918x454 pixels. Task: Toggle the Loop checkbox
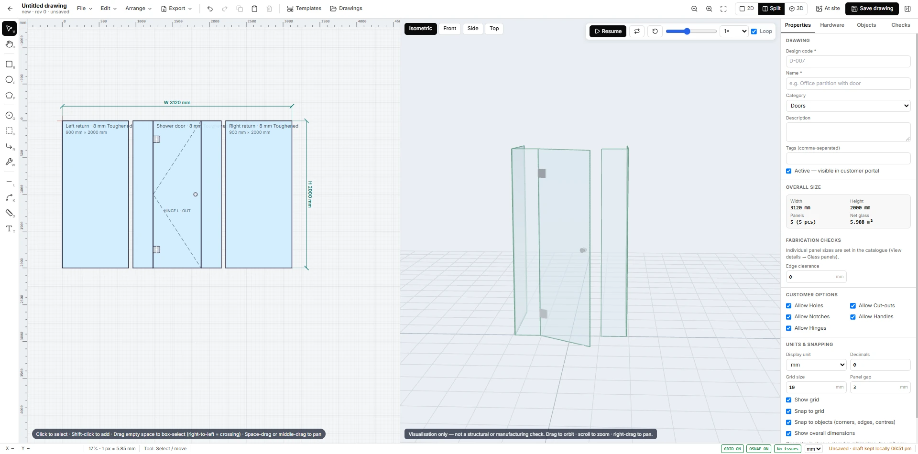pyautogui.click(x=754, y=32)
